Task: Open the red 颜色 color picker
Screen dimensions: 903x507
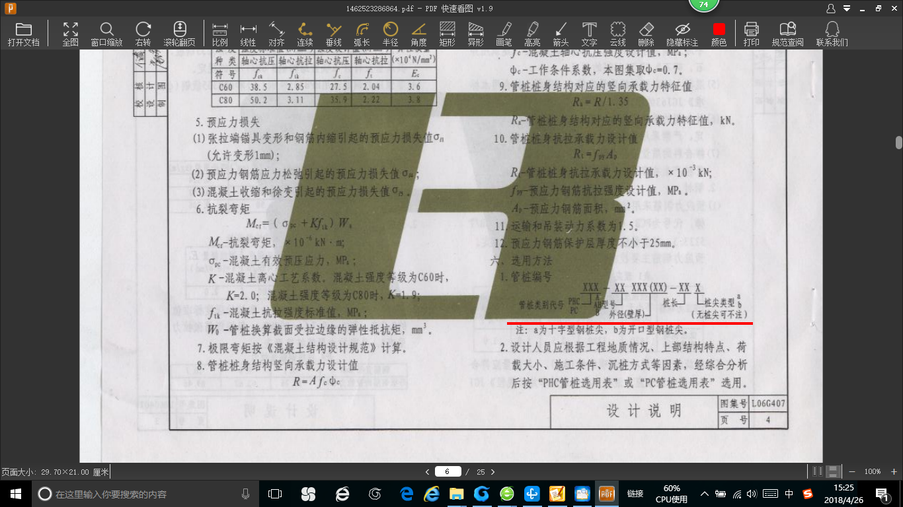Action: [719, 34]
